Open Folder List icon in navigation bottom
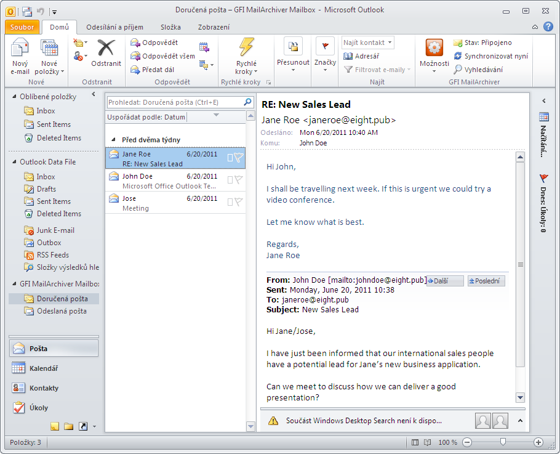 pyautogui.click(x=68, y=426)
